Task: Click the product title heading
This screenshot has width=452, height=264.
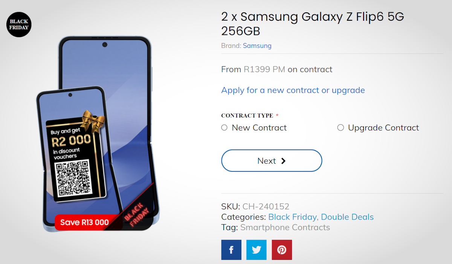Action: [313, 24]
